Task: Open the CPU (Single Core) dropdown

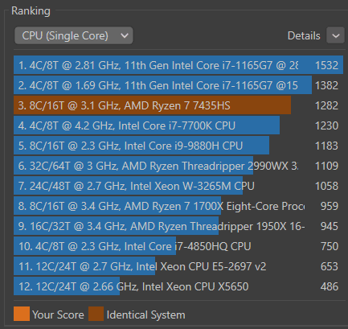Action: pyautogui.click(x=74, y=35)
